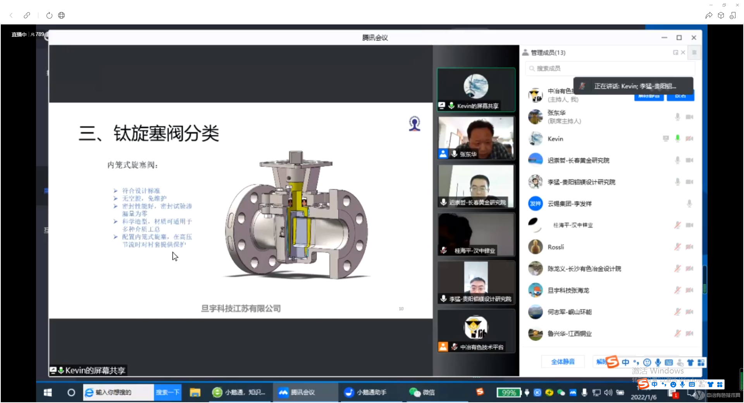
Task: Click the network icon in system tray
Action: pyautogui.click(x=596, y=393)
